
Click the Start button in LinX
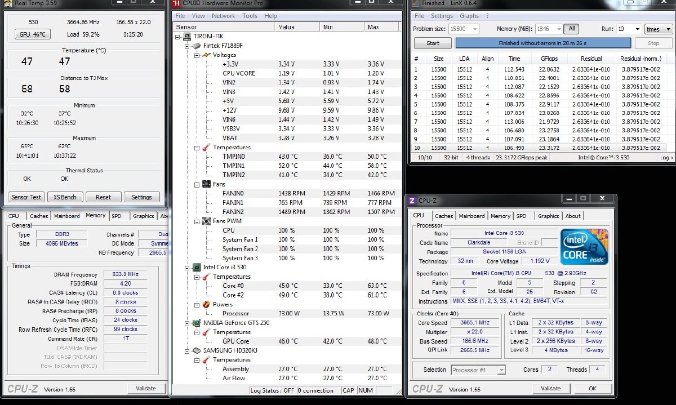tap(433, 43)
